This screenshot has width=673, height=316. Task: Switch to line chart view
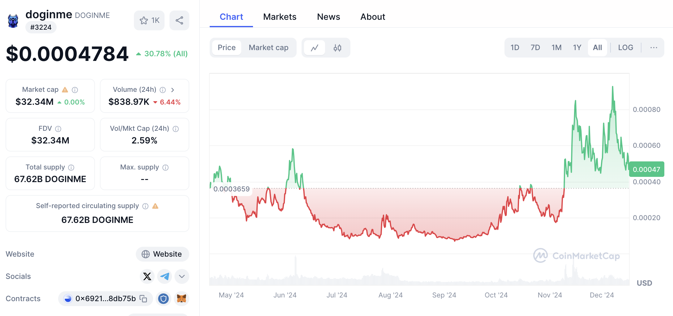(x=315, y=48)
